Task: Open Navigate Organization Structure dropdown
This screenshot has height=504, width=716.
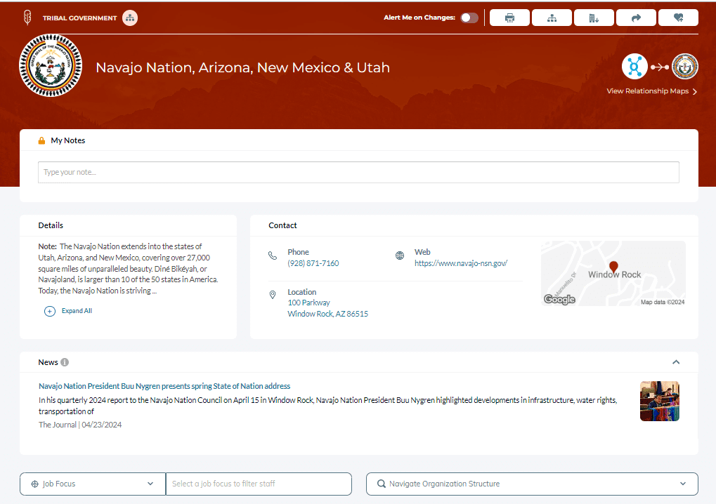Action: pyautogui.click(x=532, y=484)
